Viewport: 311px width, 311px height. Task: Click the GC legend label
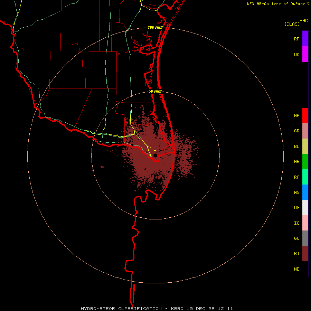click(296, 238)
